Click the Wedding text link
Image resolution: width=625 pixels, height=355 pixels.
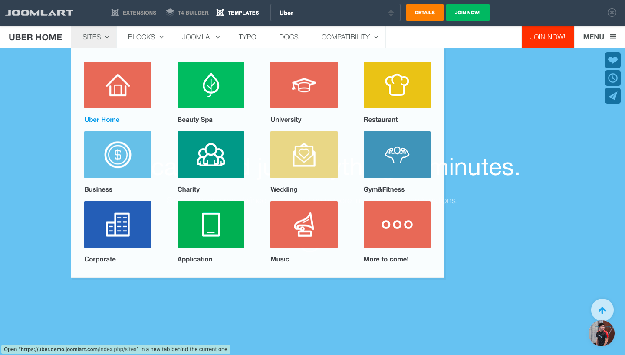(284, 189)
